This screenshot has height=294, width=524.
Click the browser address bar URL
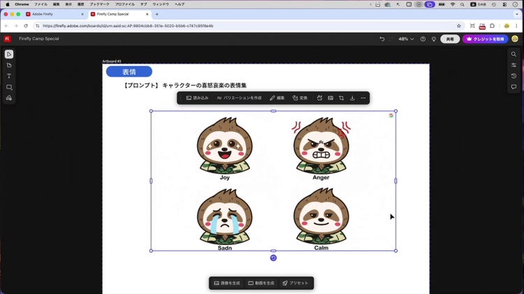pos(129,26)
